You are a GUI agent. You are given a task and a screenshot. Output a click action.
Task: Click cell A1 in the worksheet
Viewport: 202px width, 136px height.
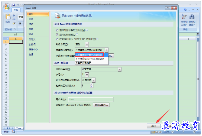point(16,42)
